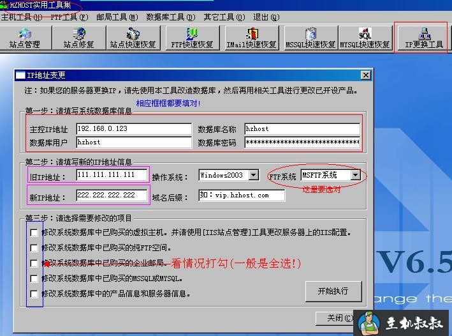Image resolution: width=452 pixels, height=336 pixels.
Task: Check the MSSQL或MYSQL modification checkbox
Action: tap(34, 279)
